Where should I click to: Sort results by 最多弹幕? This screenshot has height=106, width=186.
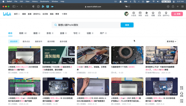click(51, 41)
